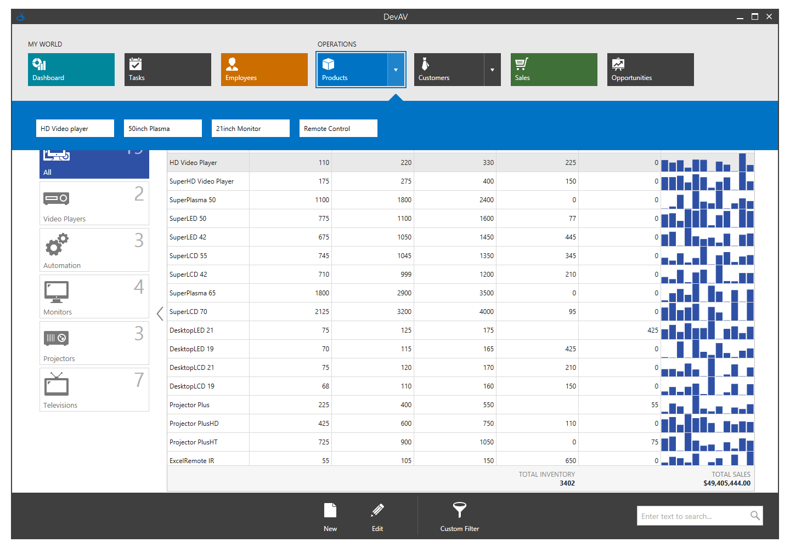The height and width of the screenshot is (548, 790).
Task: Select the Monitors category tab
Action: (94, 296)
